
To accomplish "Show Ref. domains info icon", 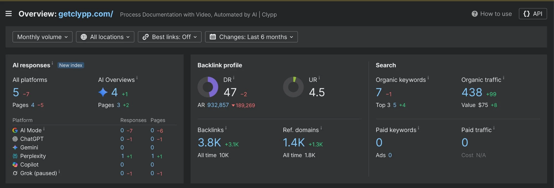I will tap(321, 128).
